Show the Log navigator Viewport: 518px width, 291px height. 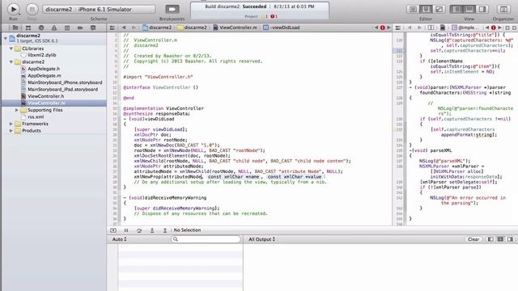93,27
